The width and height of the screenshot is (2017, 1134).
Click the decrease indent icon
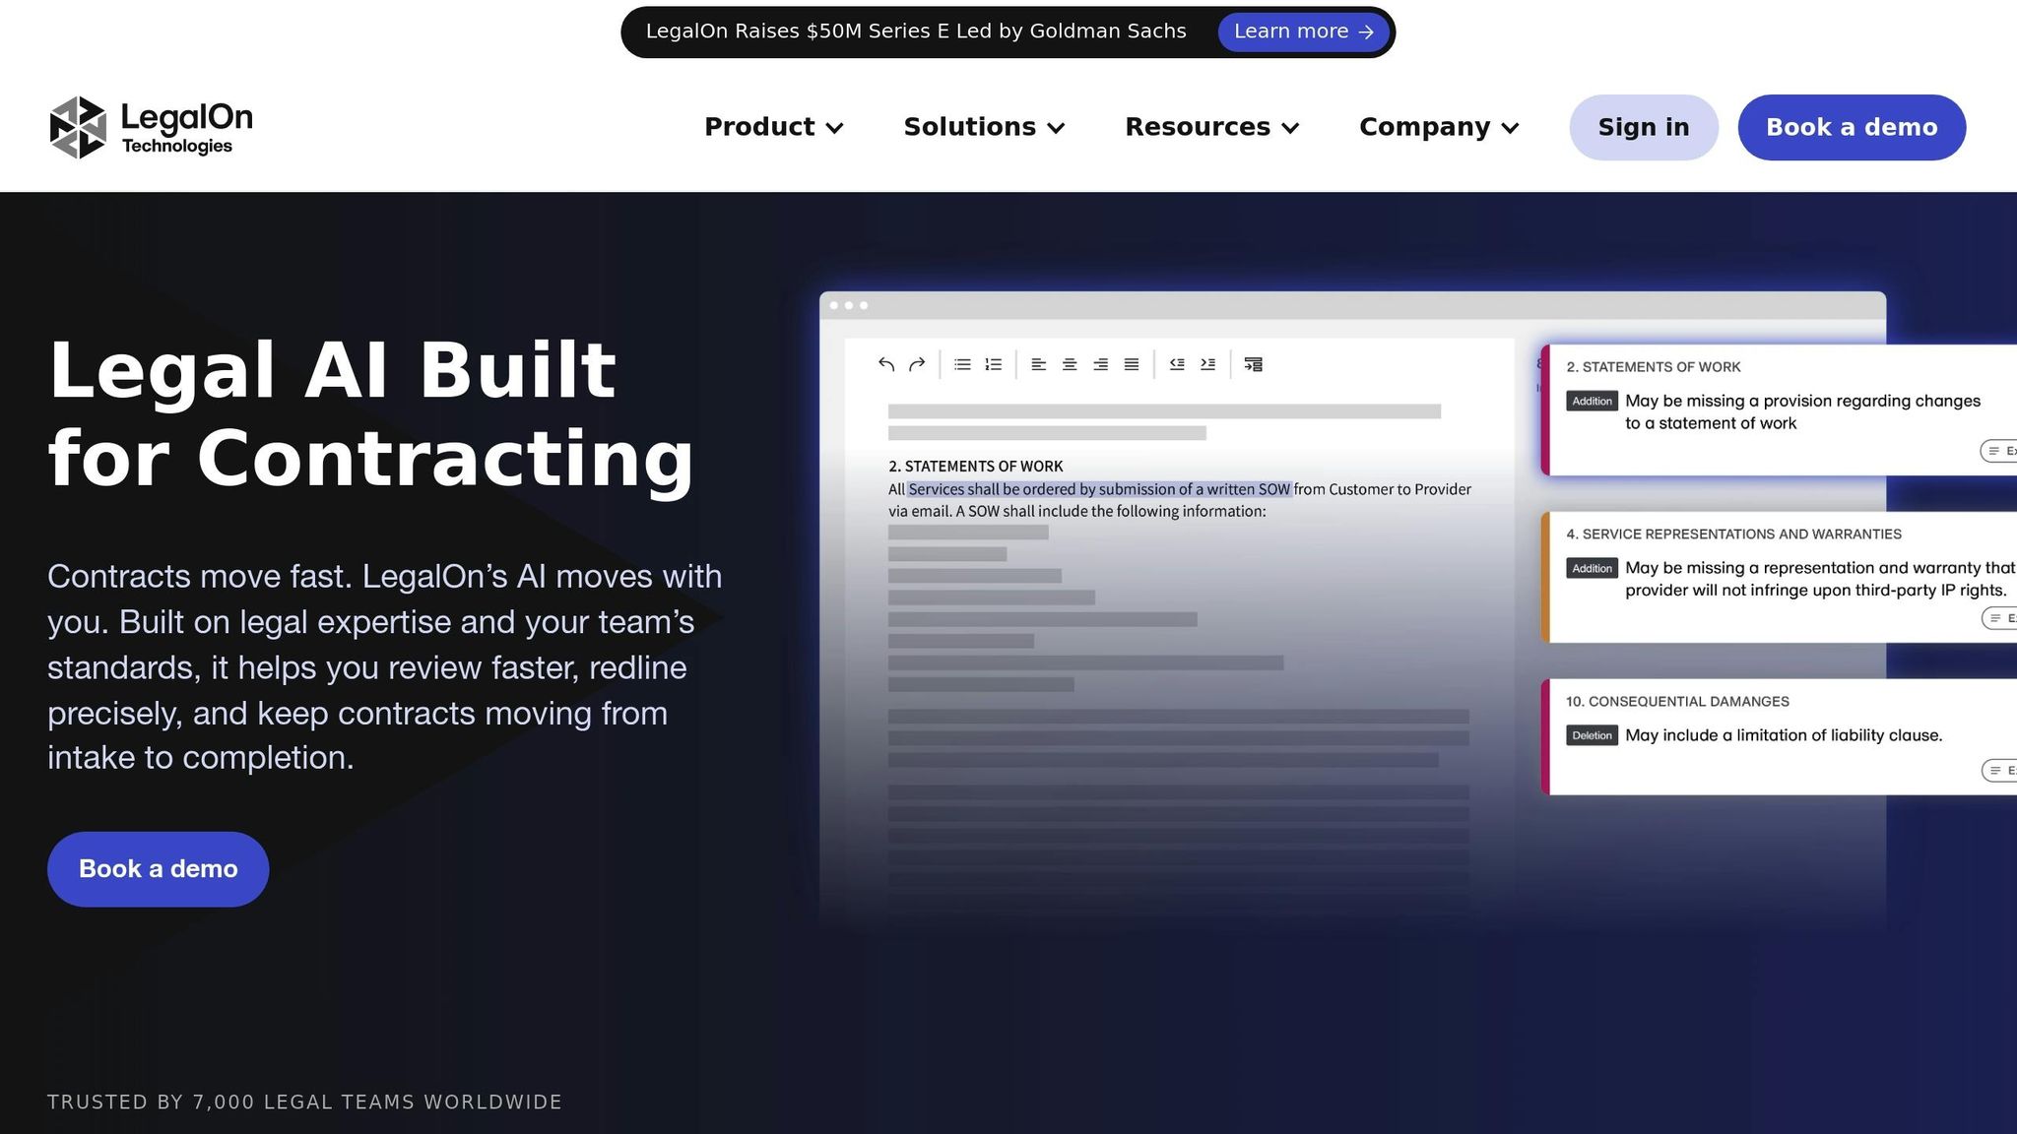point(1177,364)
